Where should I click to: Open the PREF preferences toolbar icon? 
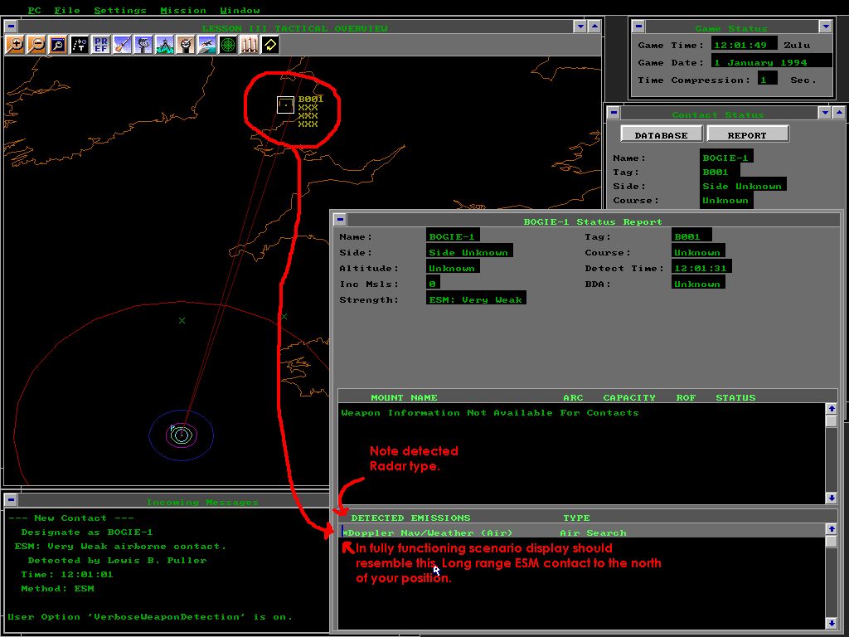pos(100,45)
